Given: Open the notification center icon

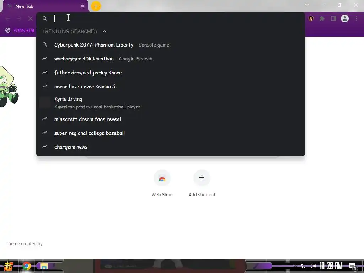Looking at the screenshot, I should click(353, 266).
